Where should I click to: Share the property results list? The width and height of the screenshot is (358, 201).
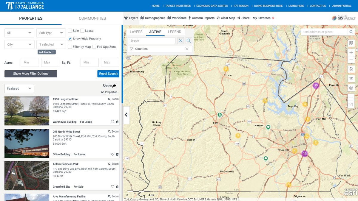(x=109, y=86)
